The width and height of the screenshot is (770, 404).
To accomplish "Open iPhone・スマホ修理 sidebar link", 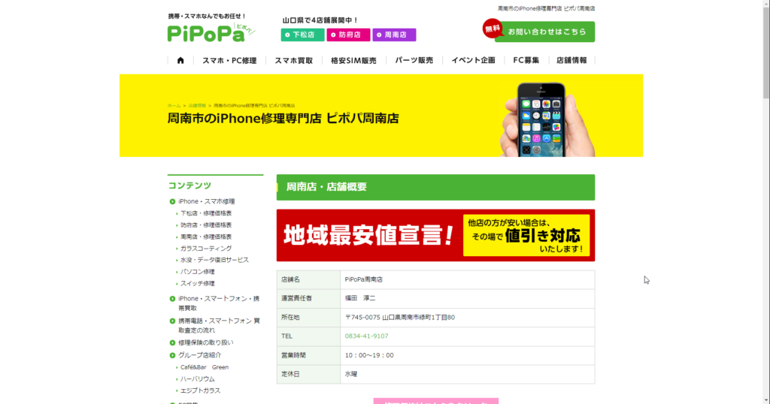I will click(x=206, y=201).
